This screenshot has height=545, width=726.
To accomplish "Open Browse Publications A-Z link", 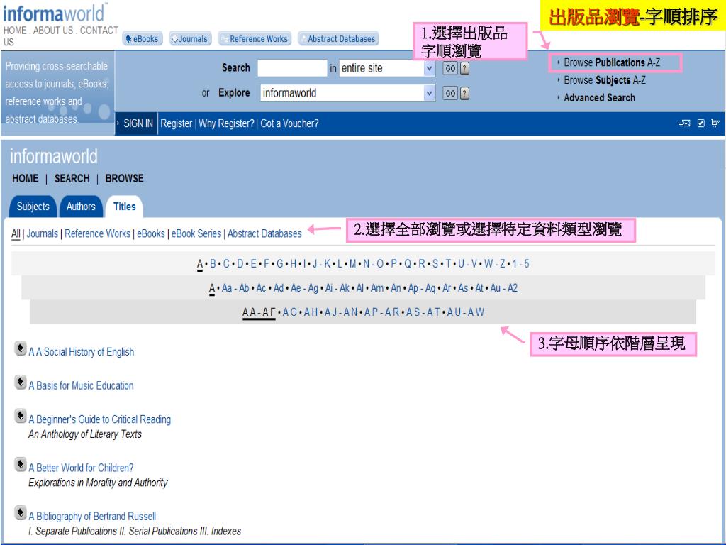I will [x=612, y=62].
